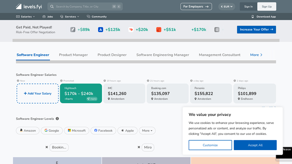The image size is (292, 164).
Task: Select the Apple company chip
Action: (127, 130)
